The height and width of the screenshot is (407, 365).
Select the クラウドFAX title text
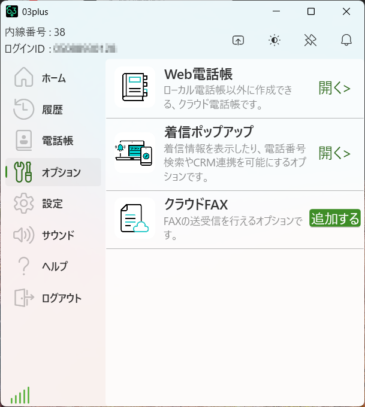[196, 204]
